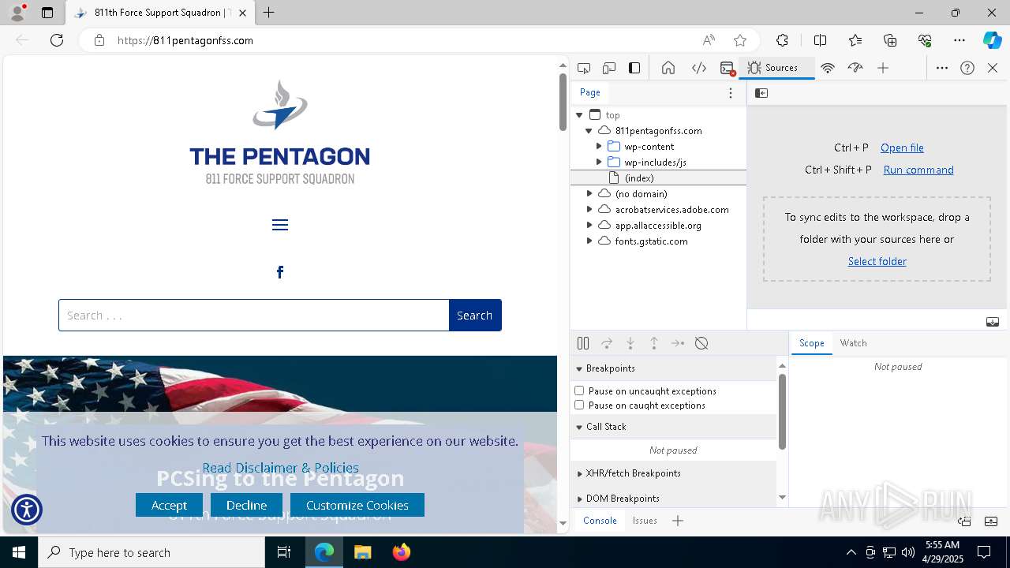The width and height of the screenshot is (1010, 568).
Task: Open the Console drawer tab
Action: coord(600,521)
